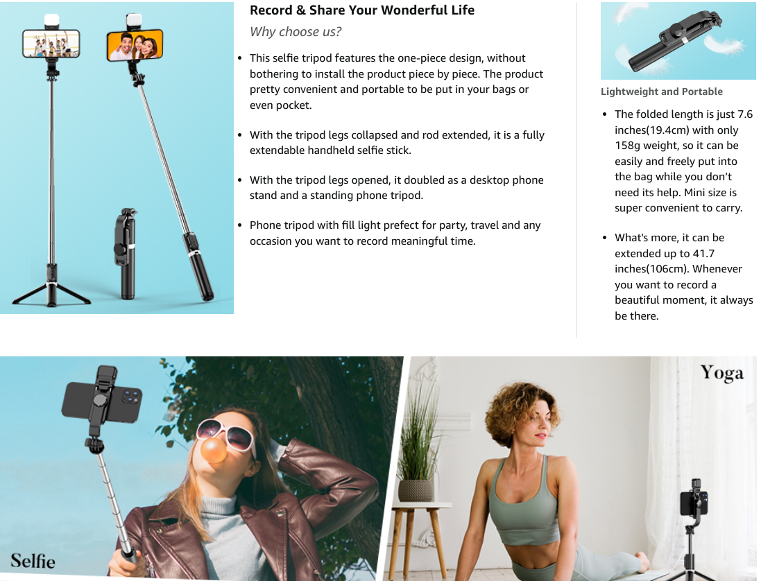Click the desktop phone stand bullet text
The image size is (761, 581).
click(x=397, y=188)
